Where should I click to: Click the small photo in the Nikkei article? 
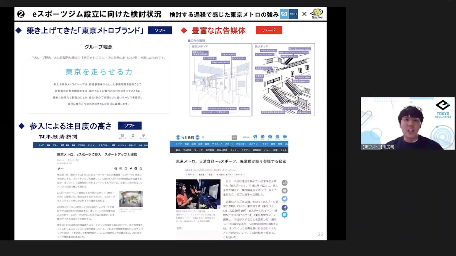(x=131, y=199)
